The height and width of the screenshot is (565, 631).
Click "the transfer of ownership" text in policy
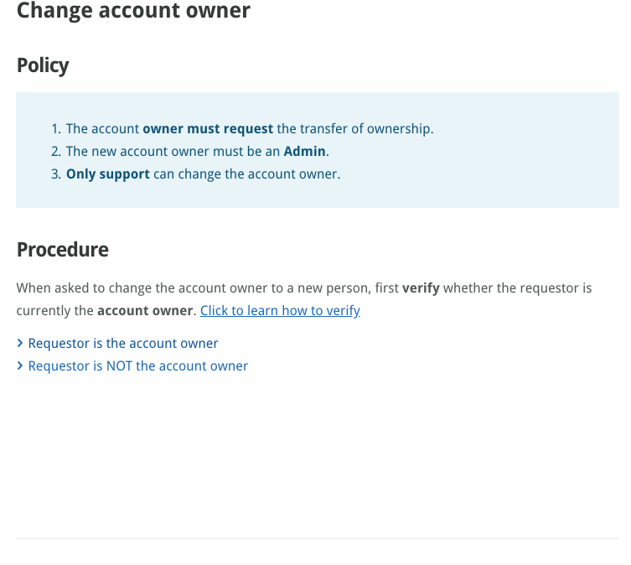[x=355, y=129]
